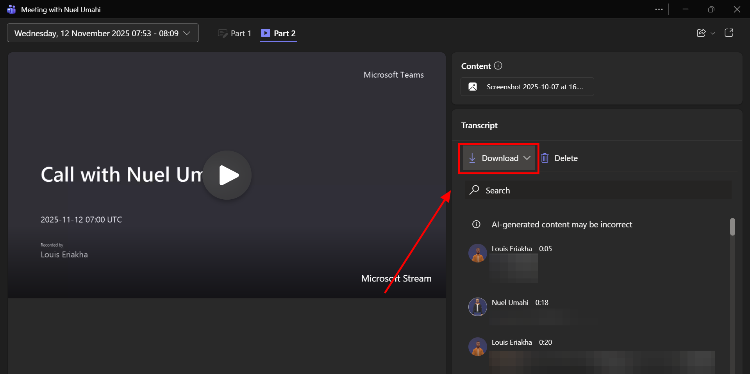Click the share icon in the top bar

[701, 33]
